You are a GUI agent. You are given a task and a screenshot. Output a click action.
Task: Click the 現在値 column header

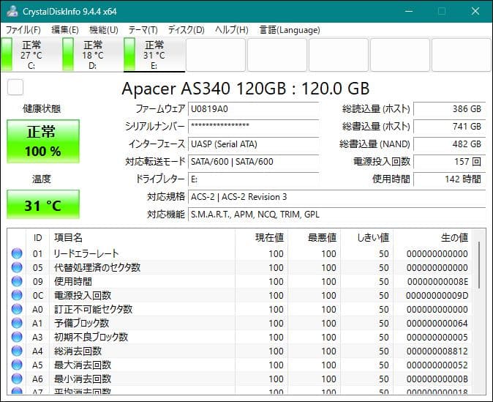tap(261, 238)
